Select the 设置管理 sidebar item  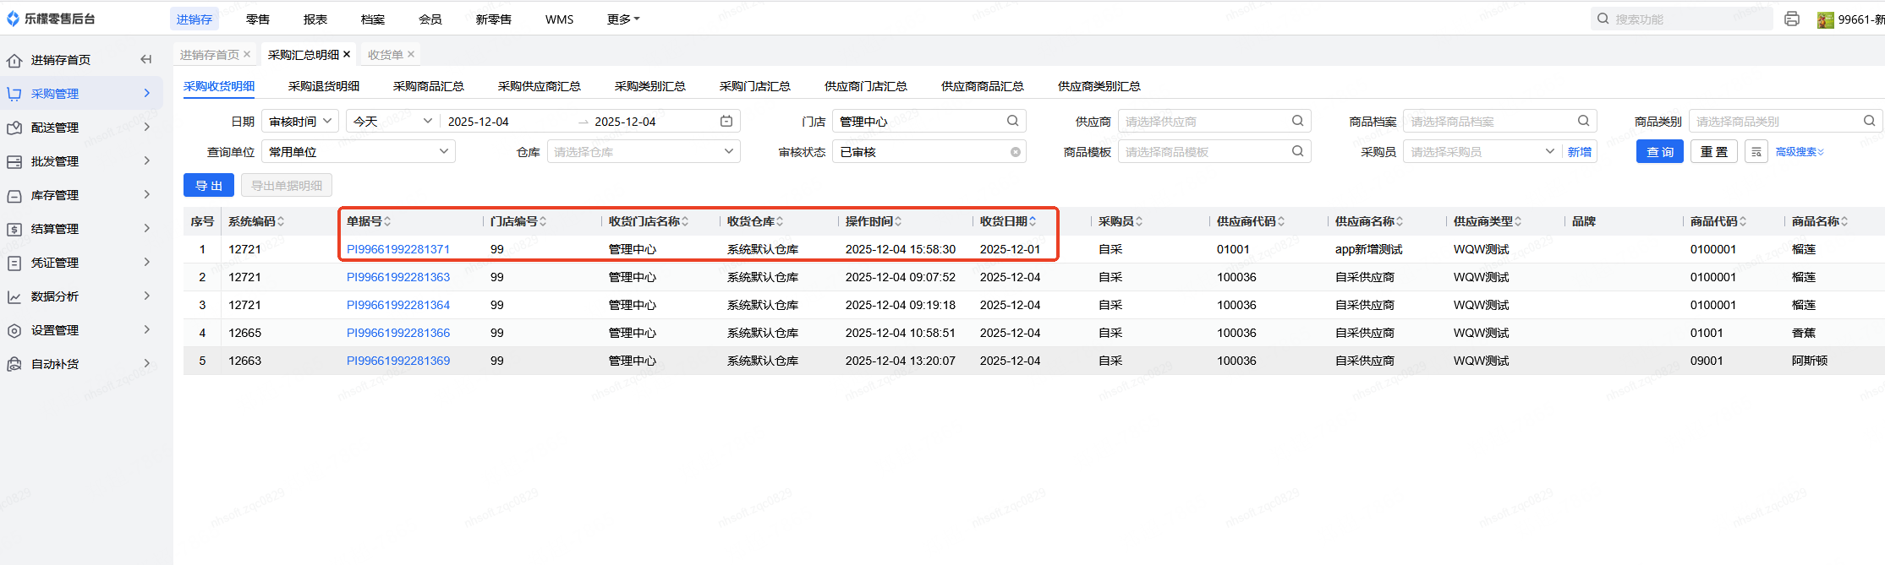click(82, 330)
